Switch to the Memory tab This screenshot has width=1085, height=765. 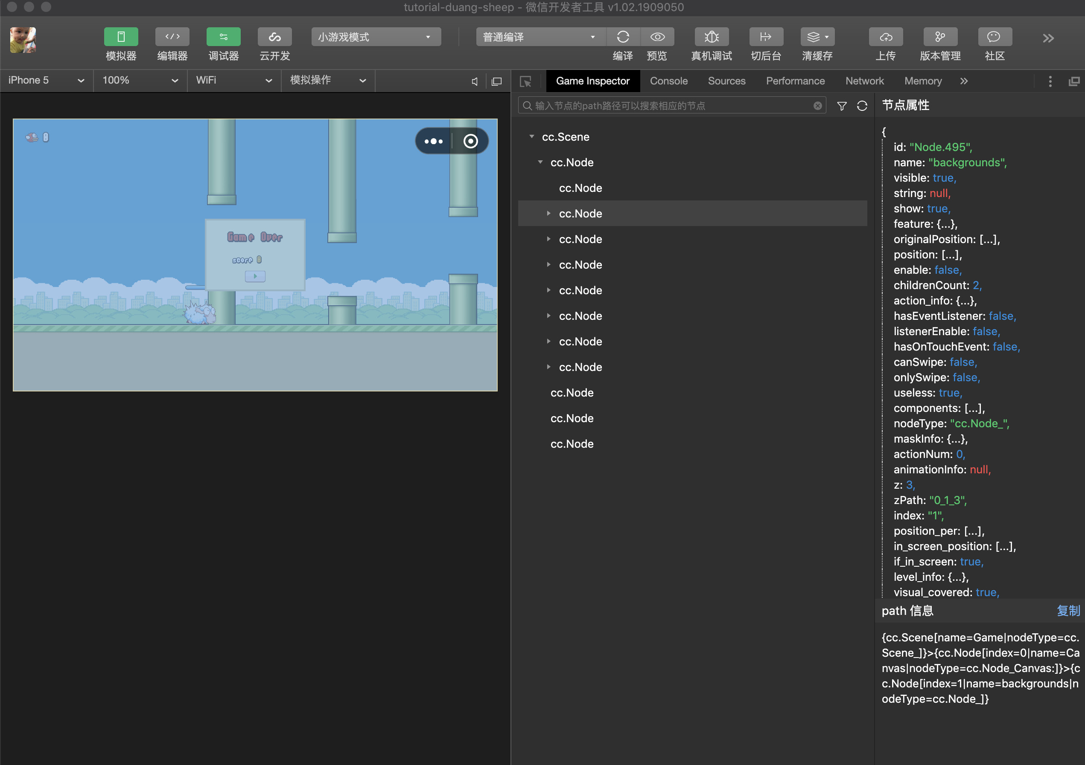point(923,81)
